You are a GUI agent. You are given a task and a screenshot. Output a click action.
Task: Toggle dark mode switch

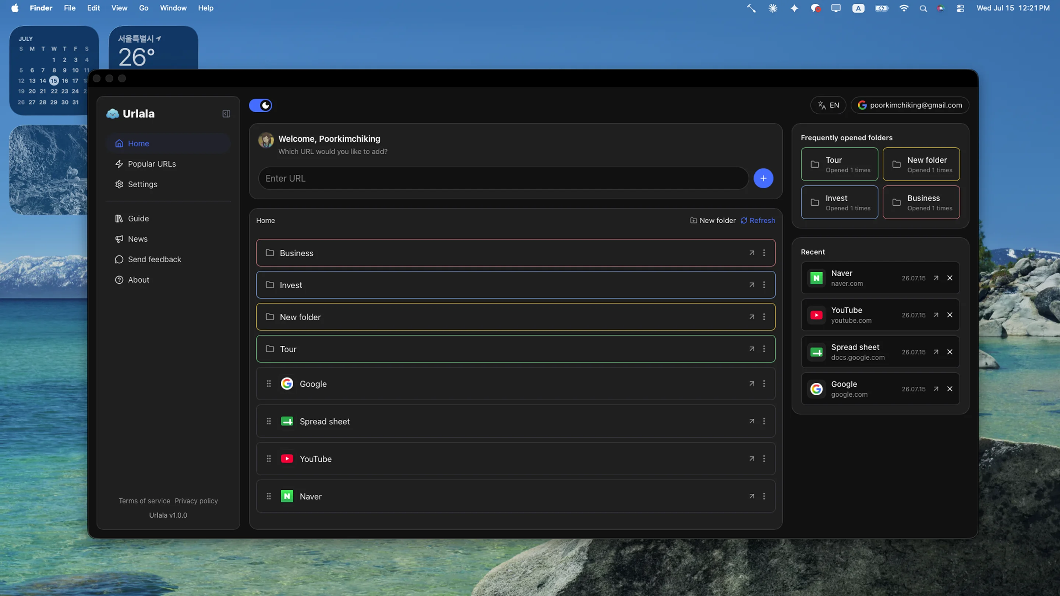tap(261, 106)
